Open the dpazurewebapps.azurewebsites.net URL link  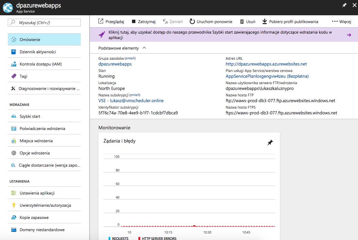click(x=266, y=64)
